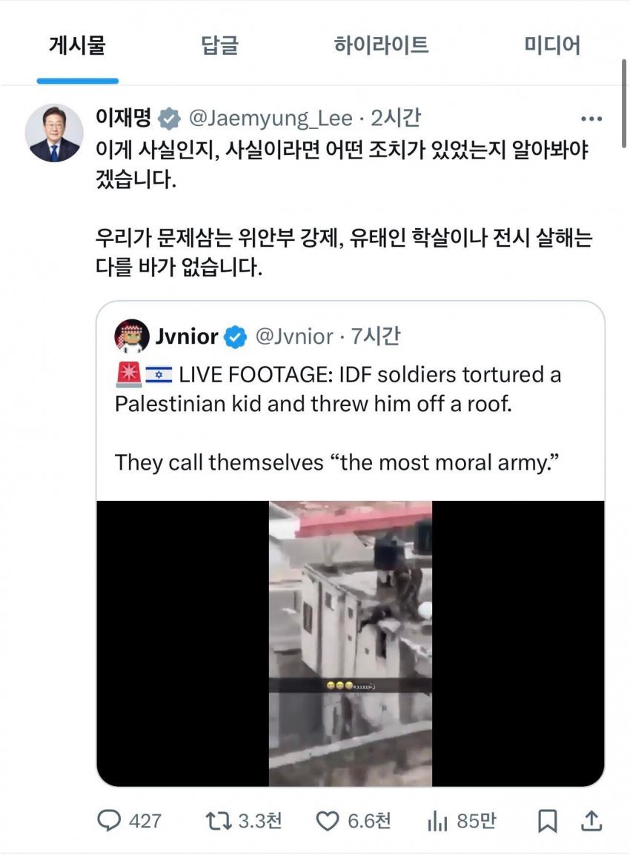This screenshot has height=855, width=630.
Task: Play the embedded video thumbnail
Action: (x=350, y=643)
